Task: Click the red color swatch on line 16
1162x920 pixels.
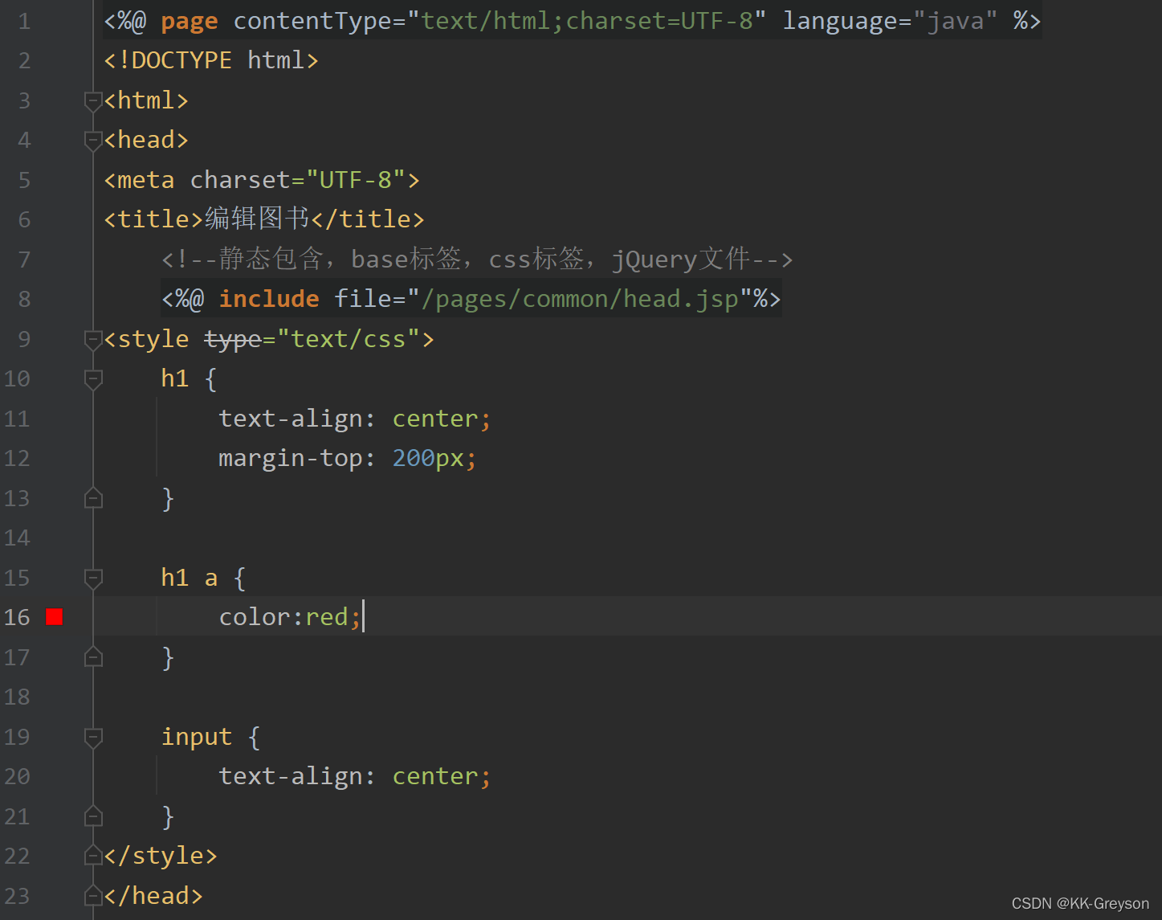Action: click(x=54, y=616)
